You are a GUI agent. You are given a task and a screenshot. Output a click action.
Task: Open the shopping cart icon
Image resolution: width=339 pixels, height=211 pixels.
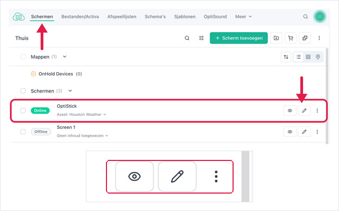click(291, 38)
